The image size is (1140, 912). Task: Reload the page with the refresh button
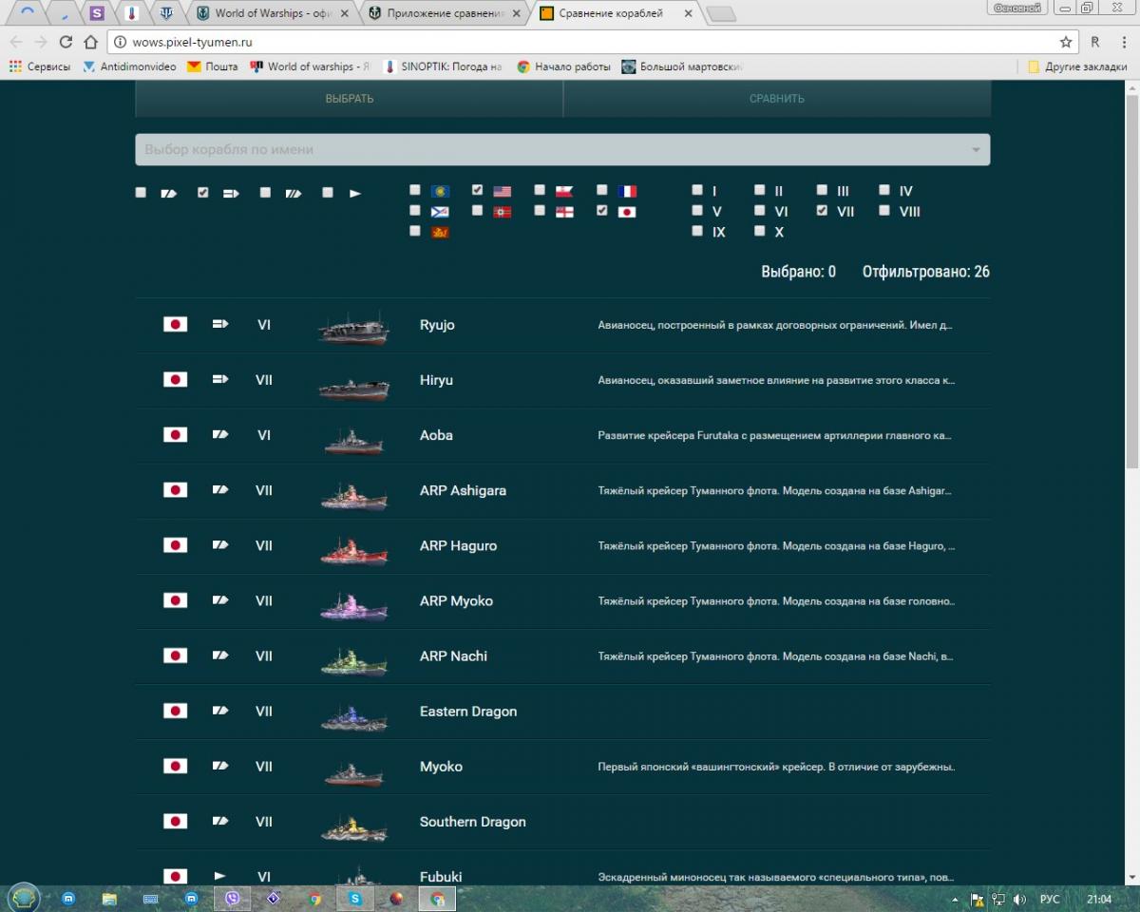tap(66, 42)
